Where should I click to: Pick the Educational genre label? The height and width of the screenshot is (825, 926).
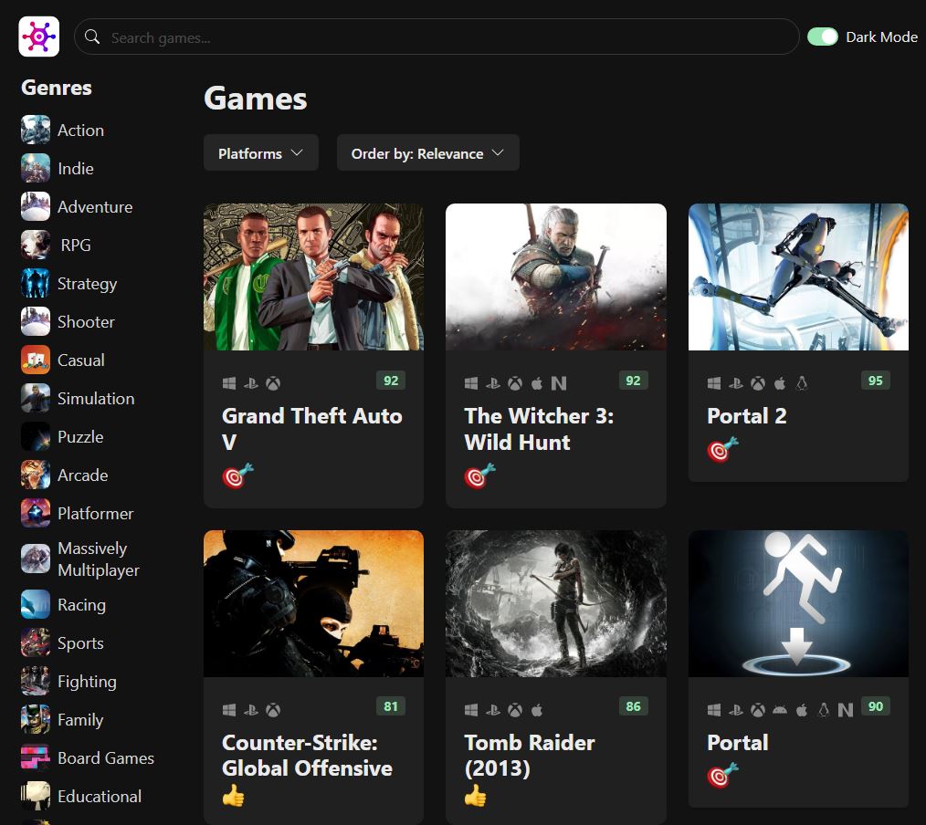100,796
